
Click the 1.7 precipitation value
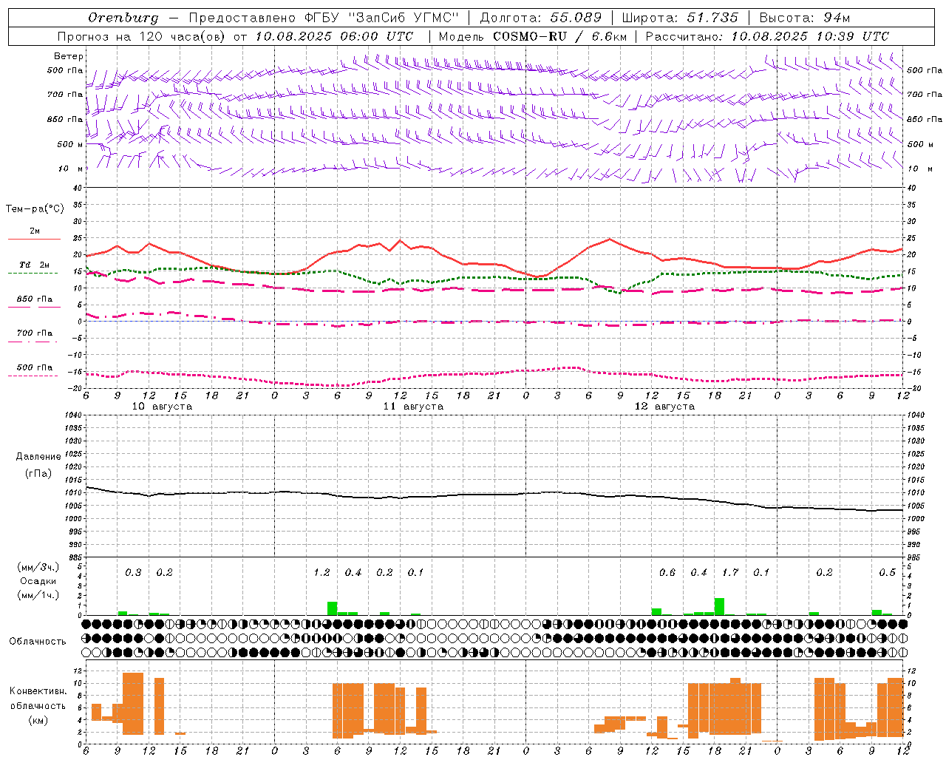coord(730,572)
